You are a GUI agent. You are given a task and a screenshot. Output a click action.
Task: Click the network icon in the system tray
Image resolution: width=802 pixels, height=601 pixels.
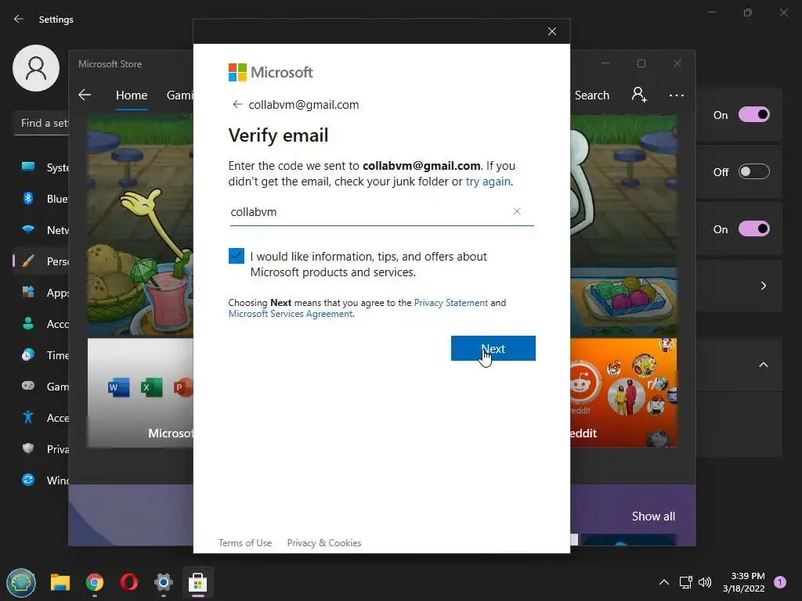pyautogui.click(x=685, y=582)
